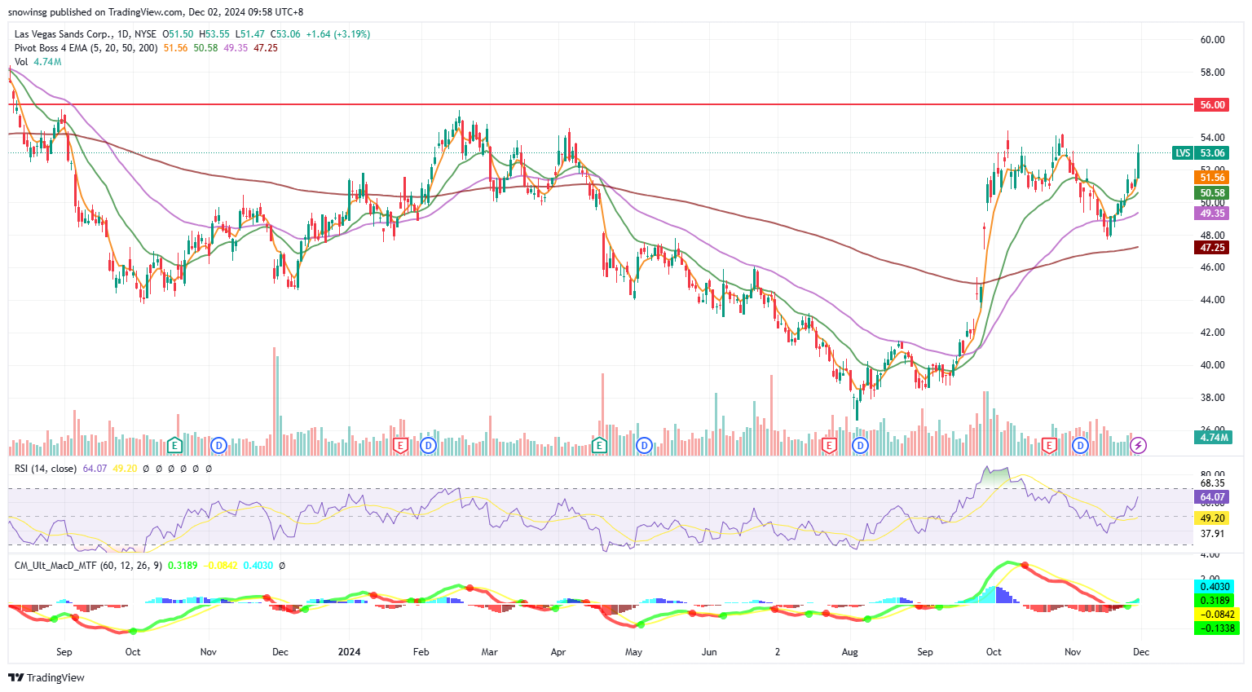Open the green earnings marker in April 2024
The image size is (1252, 692).
click(600, 445)
